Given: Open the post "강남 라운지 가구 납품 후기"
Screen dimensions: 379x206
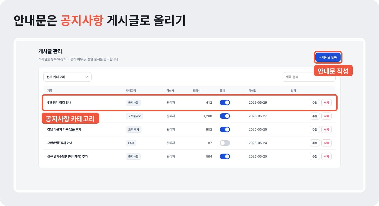Looking at the screenshot, I should point(64,129).
